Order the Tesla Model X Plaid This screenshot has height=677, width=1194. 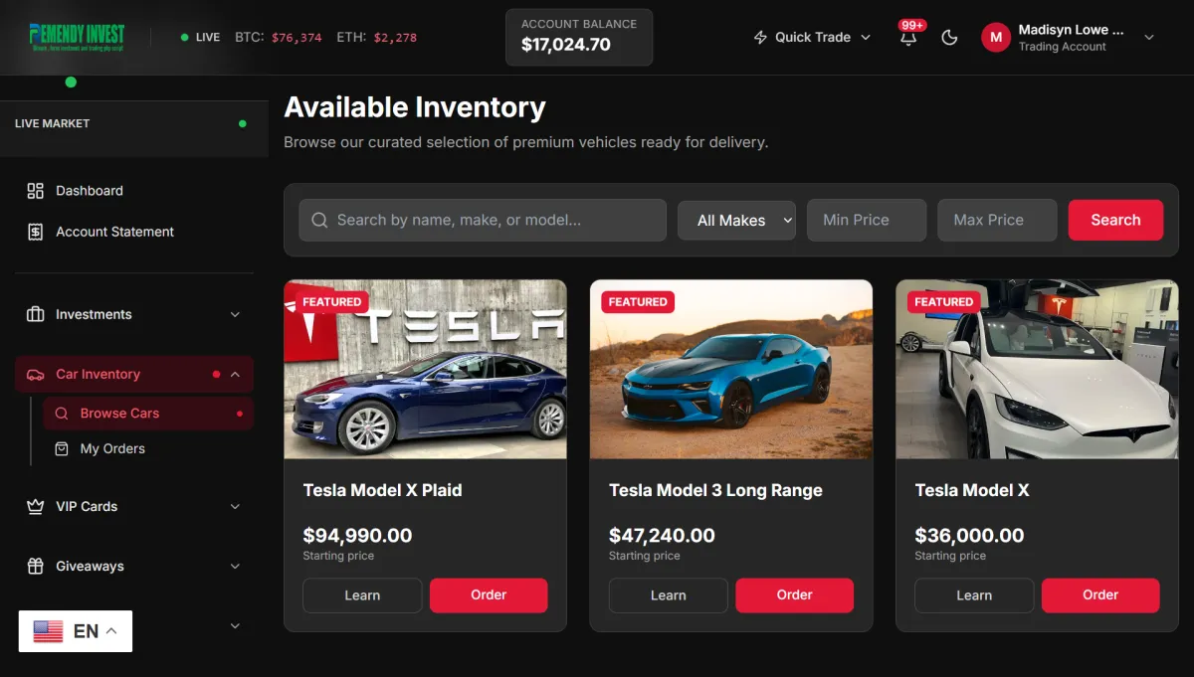pyautogui.click(x=489, y=594)
